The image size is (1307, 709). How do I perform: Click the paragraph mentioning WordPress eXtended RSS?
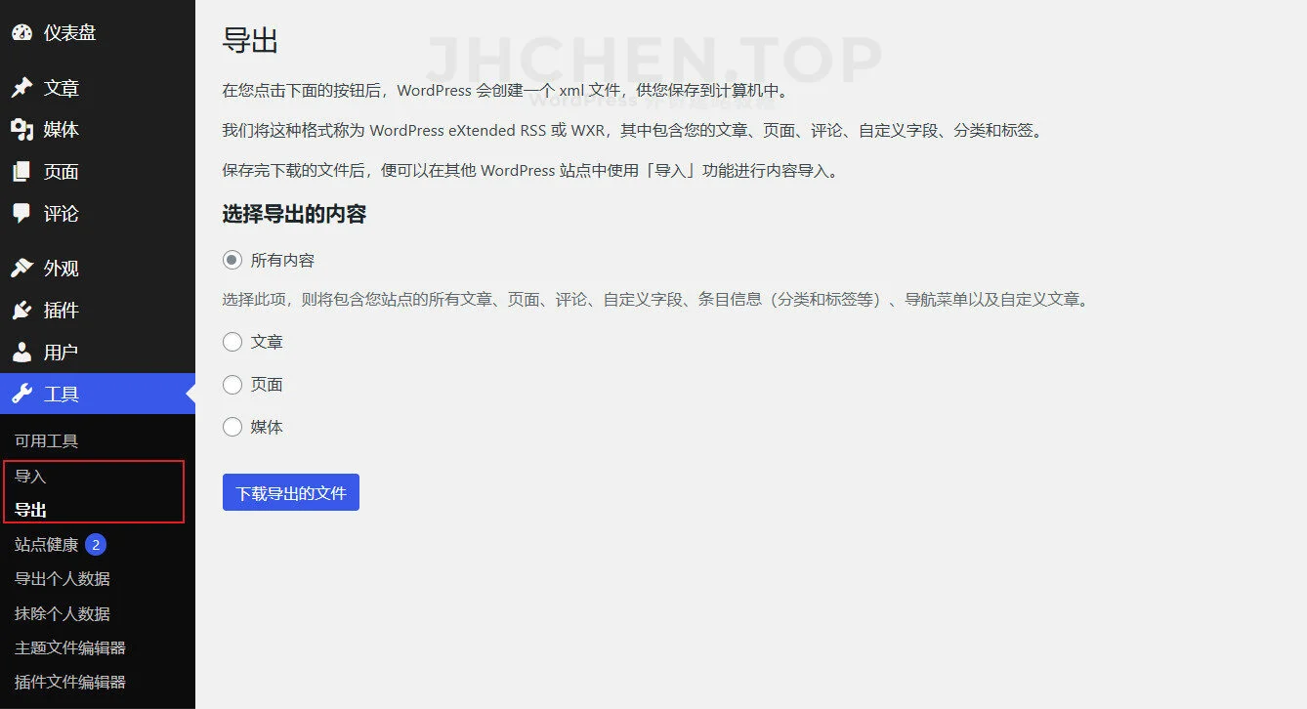pyautogui.click(x=632, y=130)
